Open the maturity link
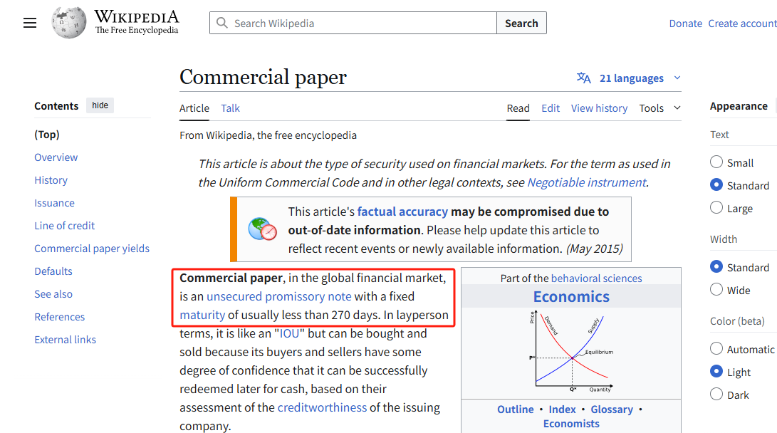 tap(202, 315)
